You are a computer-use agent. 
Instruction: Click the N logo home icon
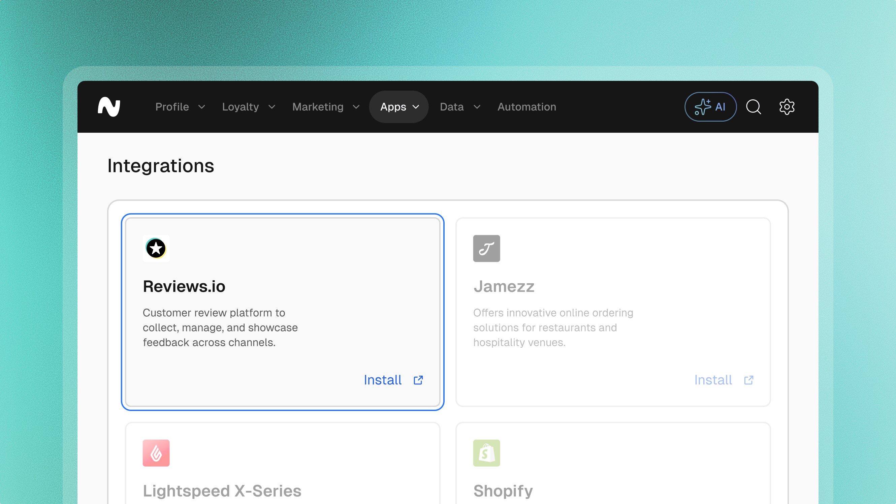[x=109, y=107]
